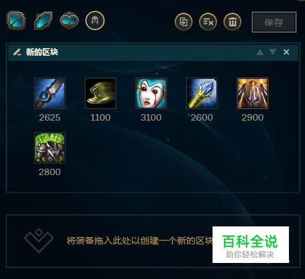
Task: Select the crying mask item costing 3100
Action: coord(151,93)
